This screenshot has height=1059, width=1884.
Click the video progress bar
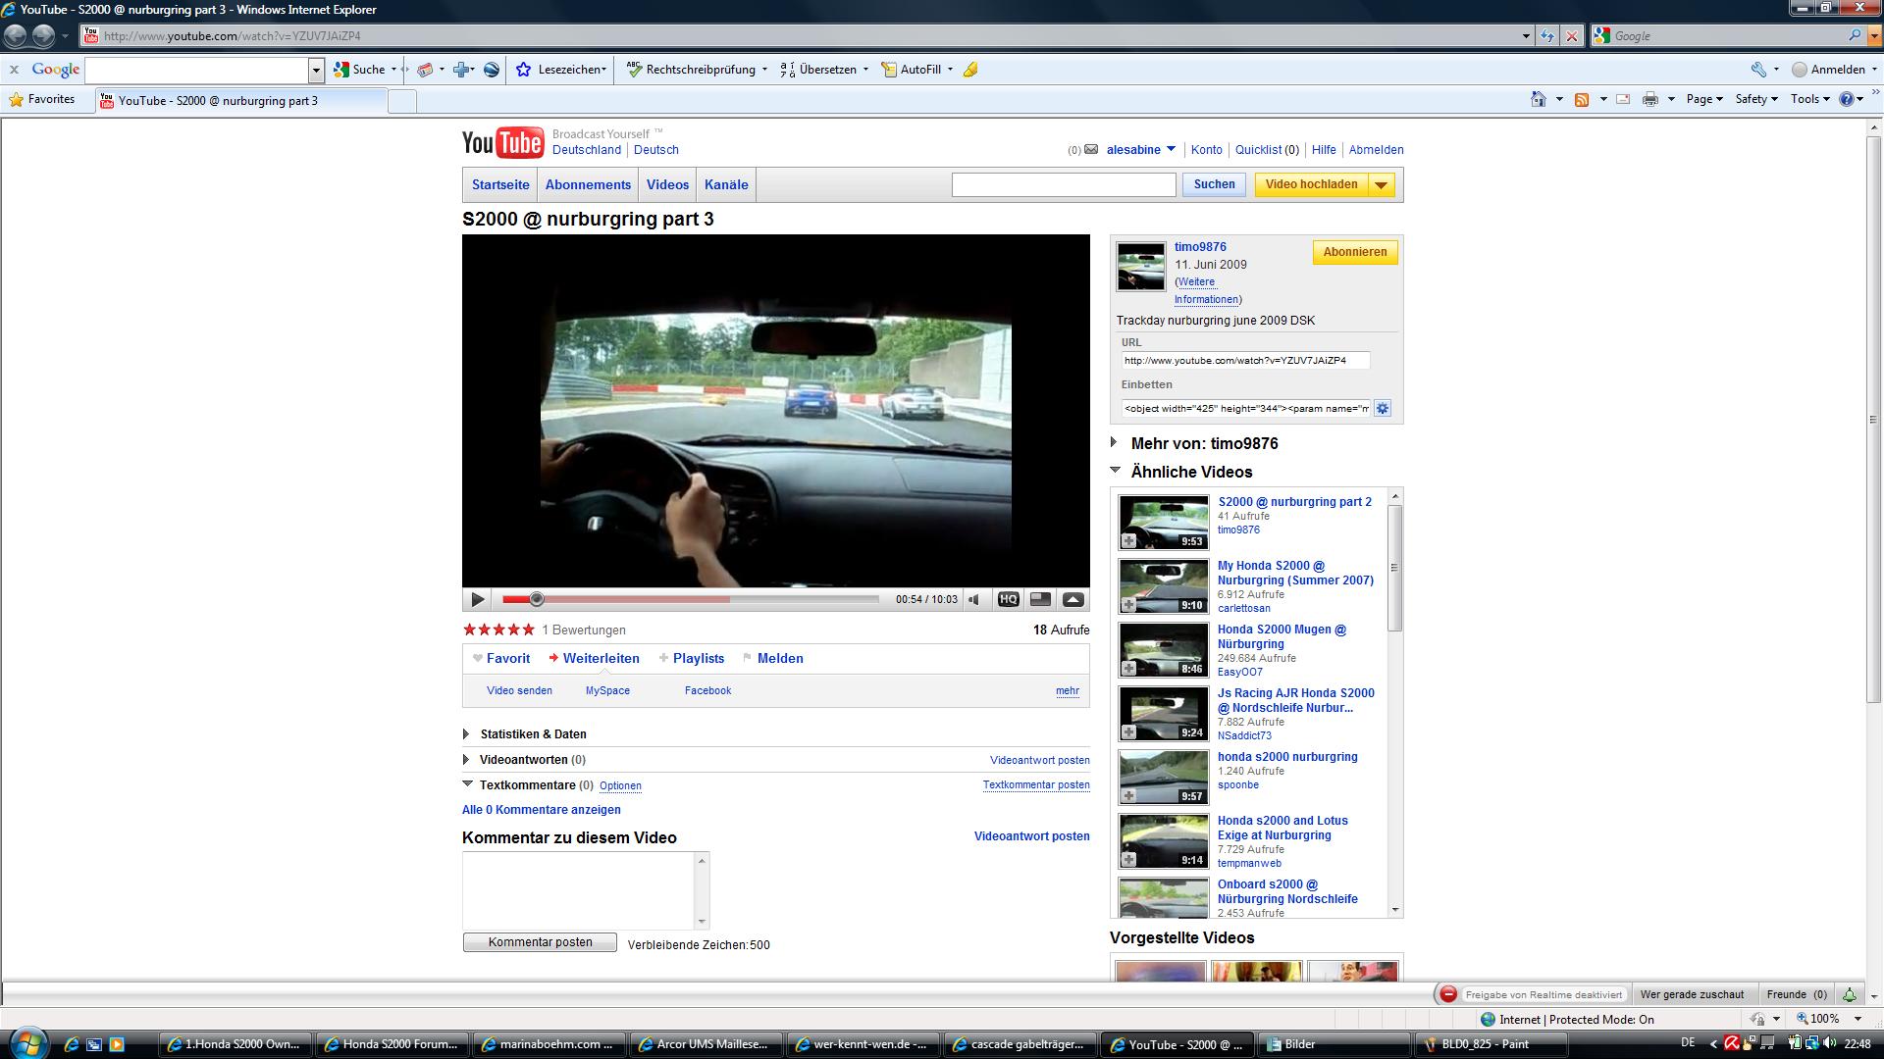pyautogui.click(x=691, y=599)
